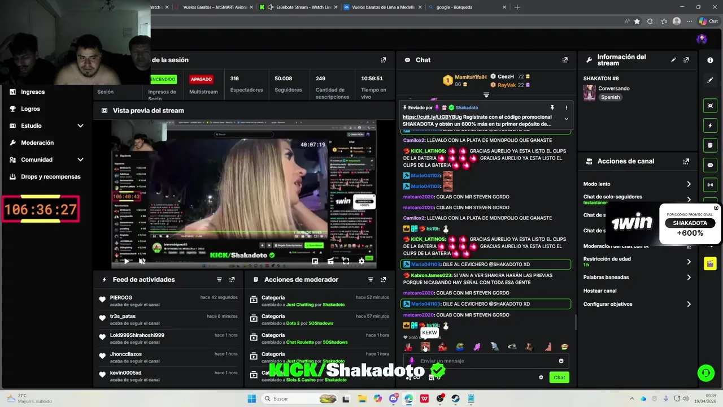
Task: Toggle the ENCENDIDO session status
Action: [x=163, y=79]
